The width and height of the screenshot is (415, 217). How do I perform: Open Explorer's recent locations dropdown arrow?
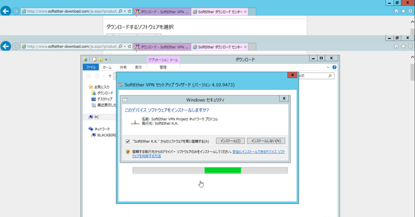coord(103,76)
